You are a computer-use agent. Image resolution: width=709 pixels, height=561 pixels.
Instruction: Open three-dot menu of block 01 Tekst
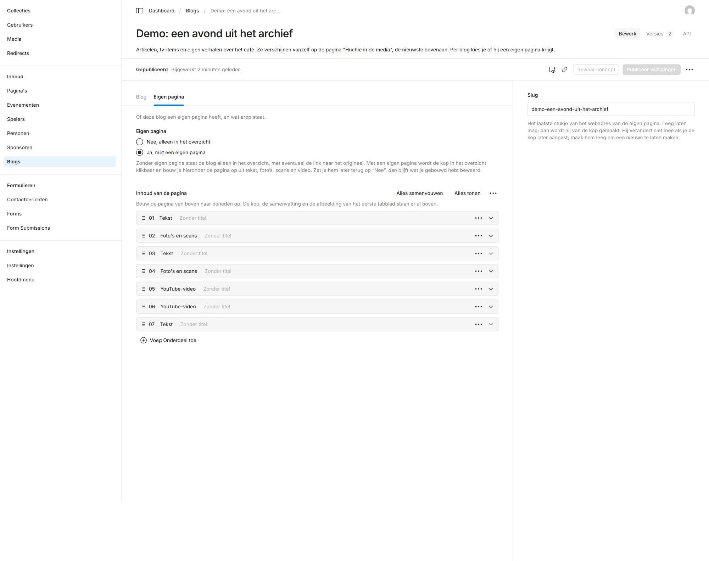[479, 218]
